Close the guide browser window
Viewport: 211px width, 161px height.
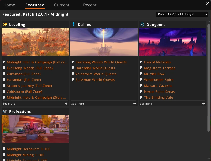[x=208, y=3]
